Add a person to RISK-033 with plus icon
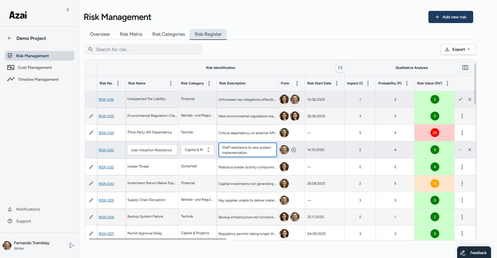Viewport: 497px width, 258px height. [294, 150]
